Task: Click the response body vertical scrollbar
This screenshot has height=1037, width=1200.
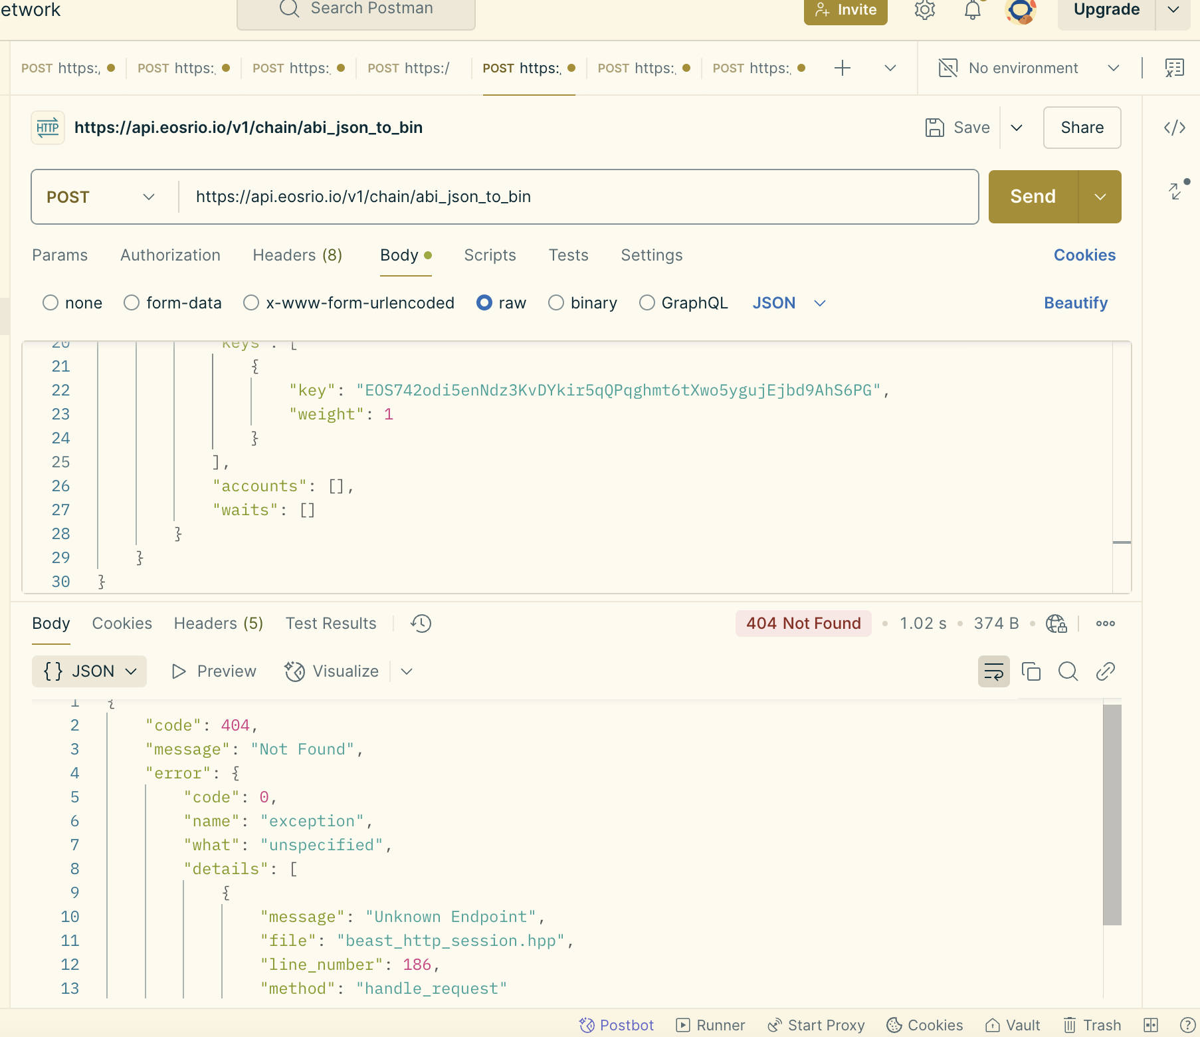Action: pyautogui.click(x=1112, y=814)
